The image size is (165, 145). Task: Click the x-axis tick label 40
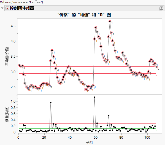[x=70, y=137]
